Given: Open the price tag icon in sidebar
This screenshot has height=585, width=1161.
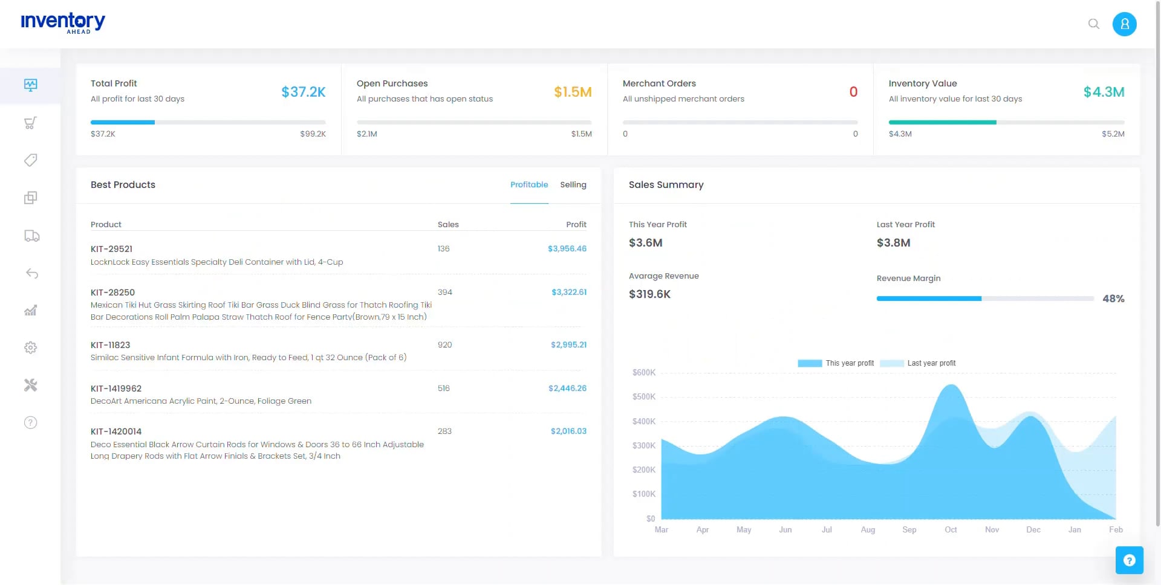Looking at the screenshot, I should (31, 160).
